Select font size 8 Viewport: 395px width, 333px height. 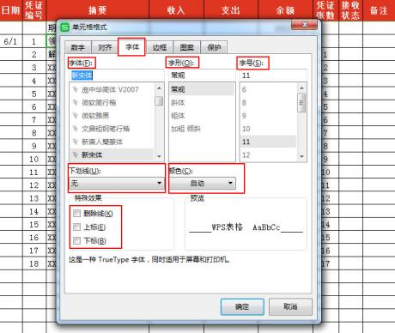click(268, 102)
